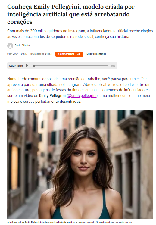Click the share arrow icon on Compartilhar
This screenshot has width=156, height=225.
[x=79, y=54]
